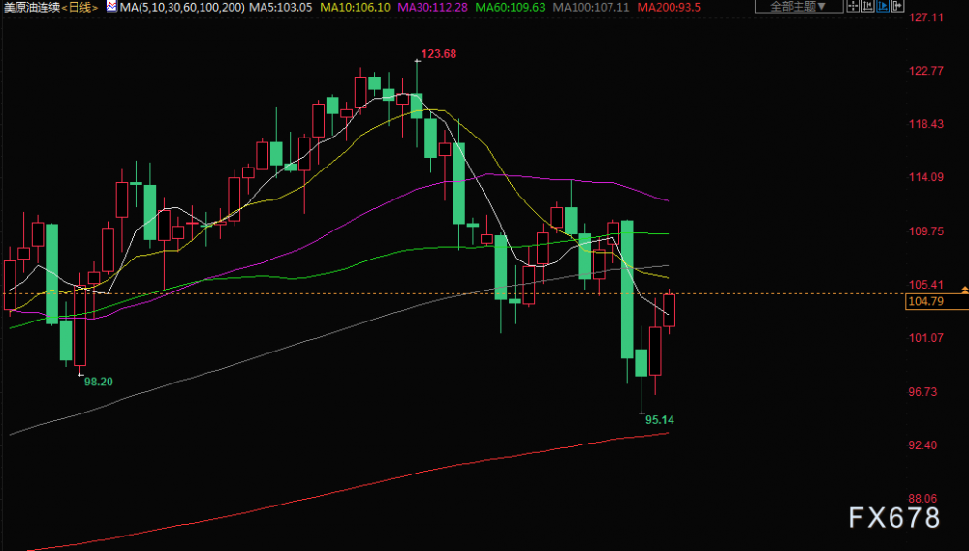This screenshot has width=969, height=551.
Task: Open the MA indicator chart icon
Action: (x=110, y=7)
